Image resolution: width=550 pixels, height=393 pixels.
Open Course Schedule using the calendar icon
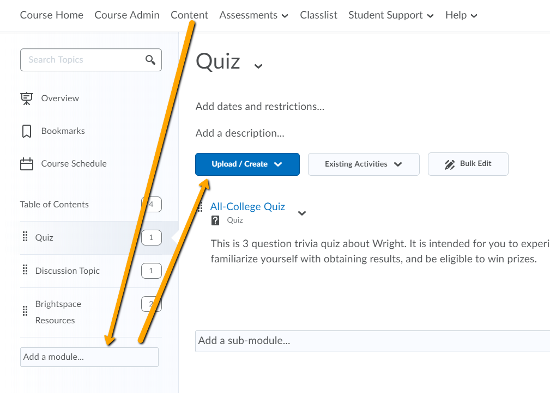26,163
